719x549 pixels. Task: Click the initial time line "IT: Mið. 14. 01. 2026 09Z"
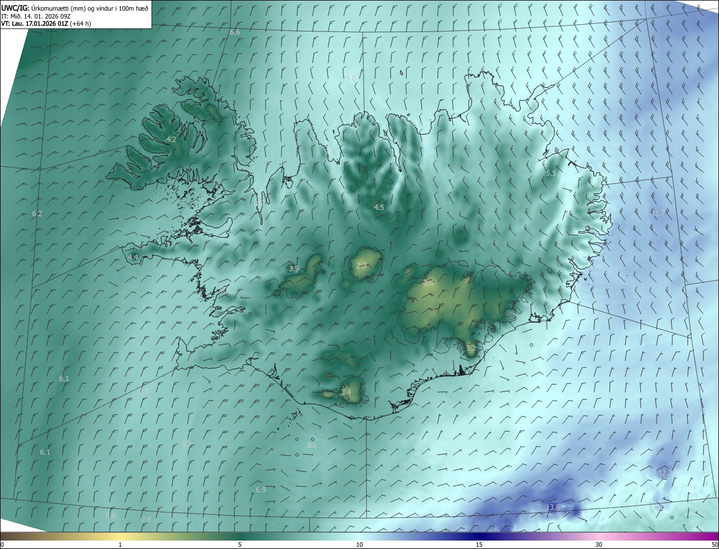pos(37,16)
